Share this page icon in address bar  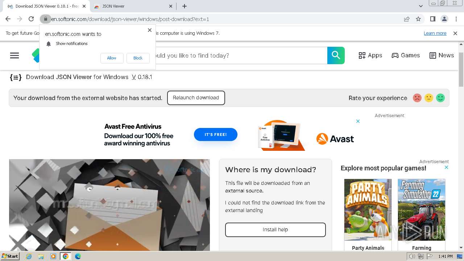407,19
